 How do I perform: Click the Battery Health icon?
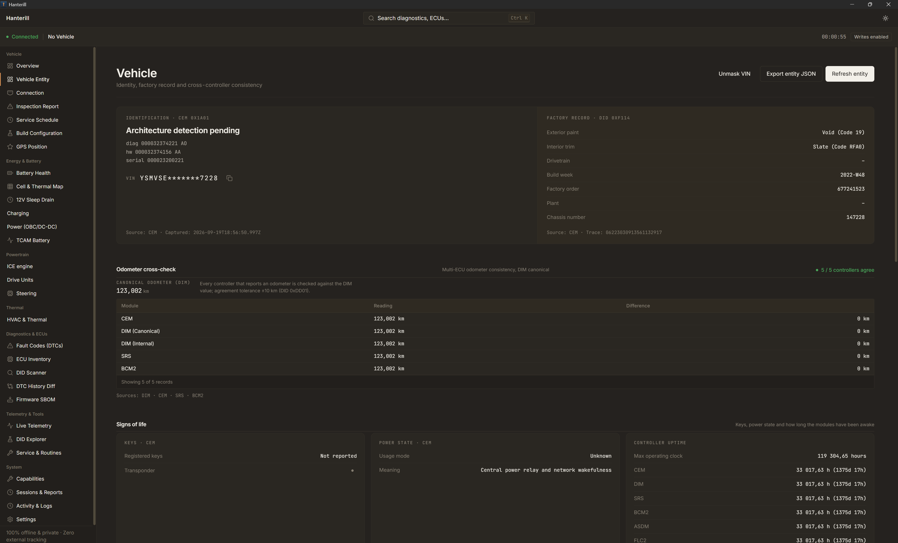pyautogui.click(x=10, y=173)
